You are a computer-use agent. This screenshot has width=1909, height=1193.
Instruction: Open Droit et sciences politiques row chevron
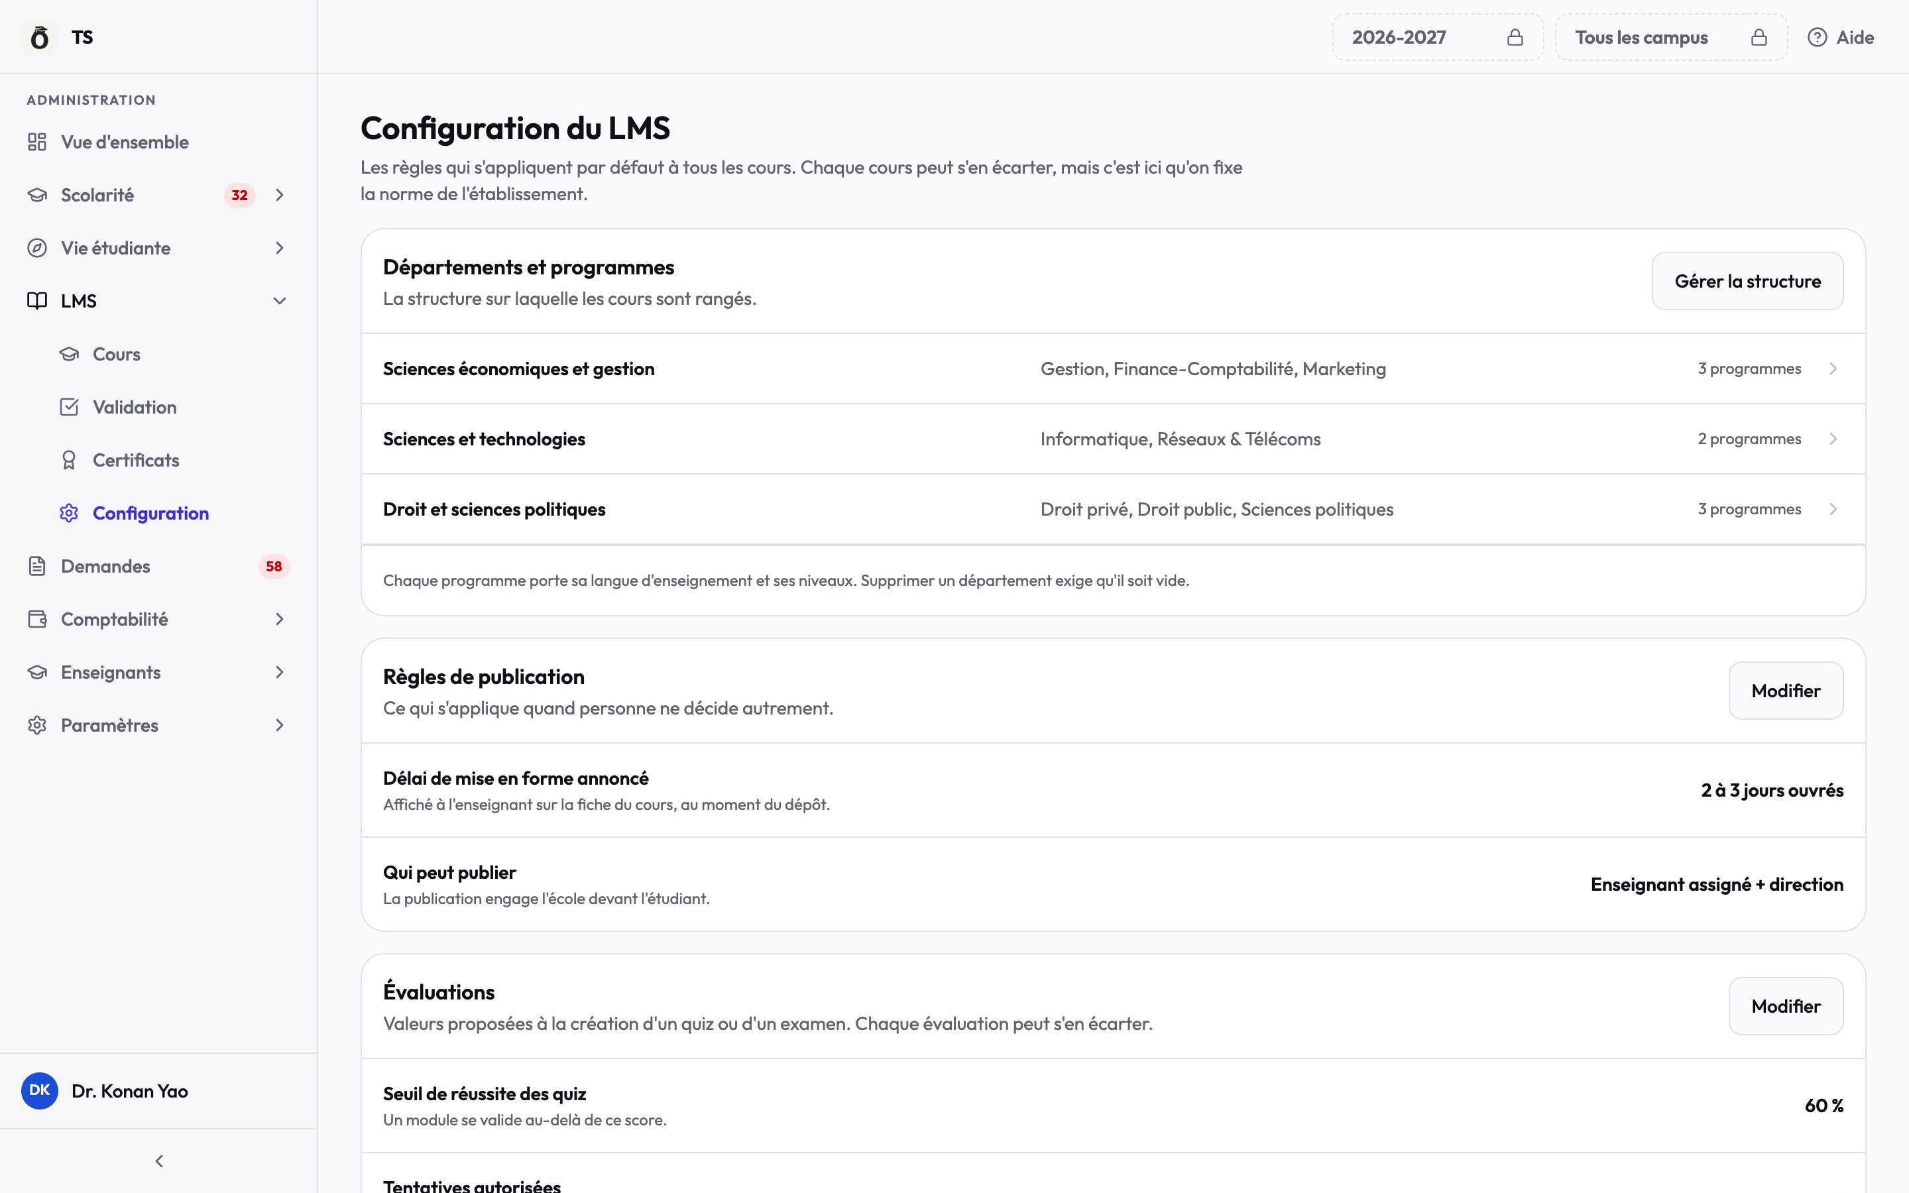(1833, 509)
